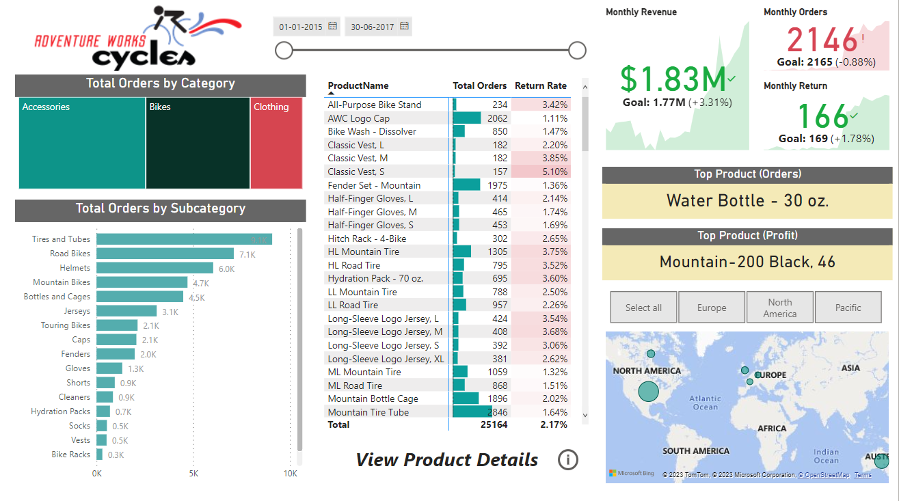Click the left handle of the date slider
This screenshot has height=501, width=899.
click(x=284, y=50)
